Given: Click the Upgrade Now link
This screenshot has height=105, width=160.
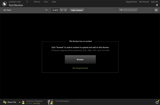Looking at the screenshot, I should (x=132, y=2).
